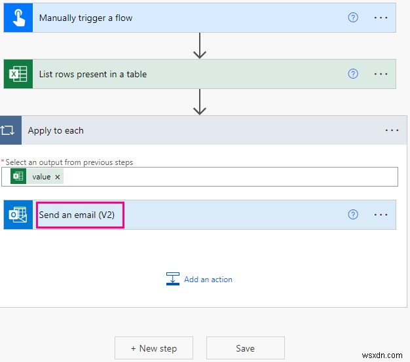Open help for Send an email (V2)
Viewport: 410px width, 362px height.
click(x=353, y=215)
